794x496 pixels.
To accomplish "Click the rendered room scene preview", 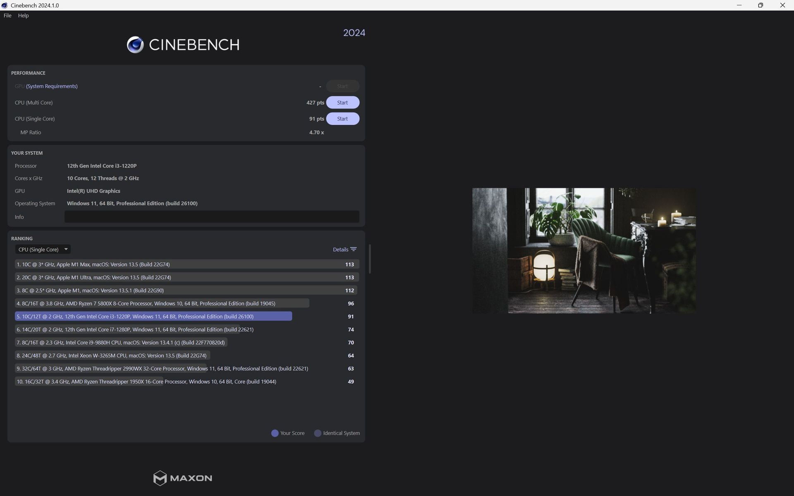I will tap(584, 250).
